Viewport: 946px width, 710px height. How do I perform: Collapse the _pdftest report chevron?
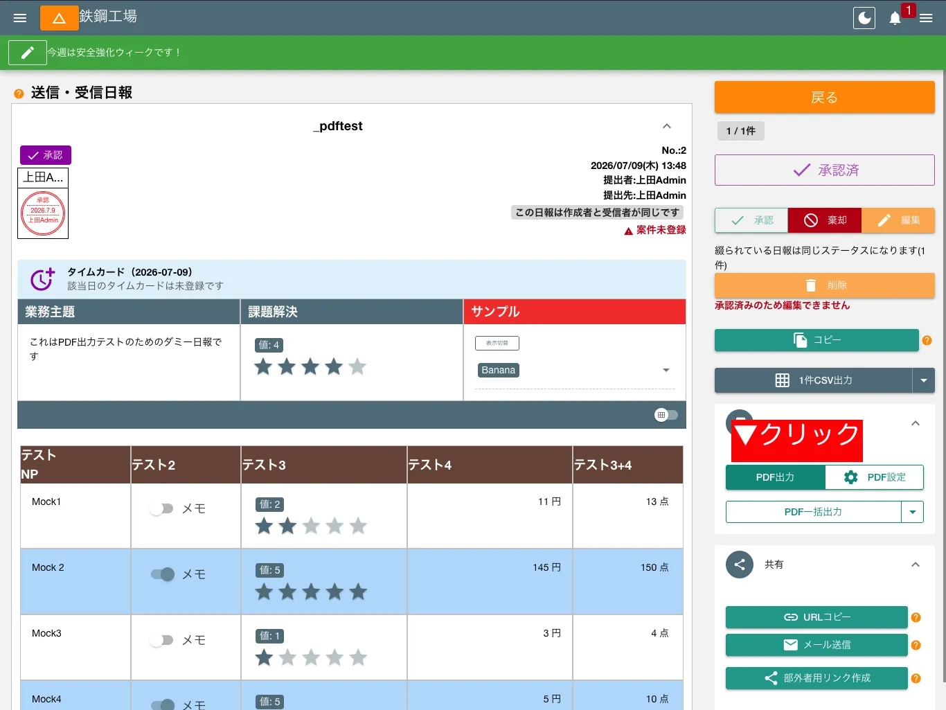tap(667, 126)
